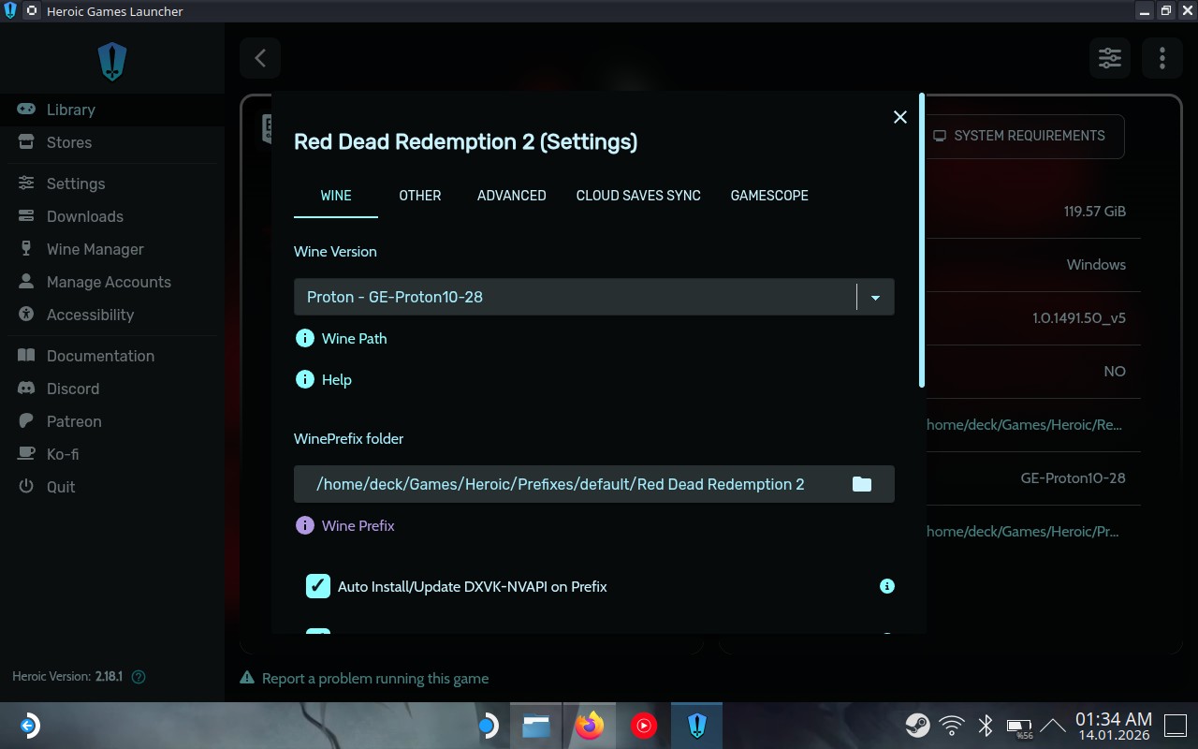
Task: Open Manage Accounts page
Action: [112, 282]
